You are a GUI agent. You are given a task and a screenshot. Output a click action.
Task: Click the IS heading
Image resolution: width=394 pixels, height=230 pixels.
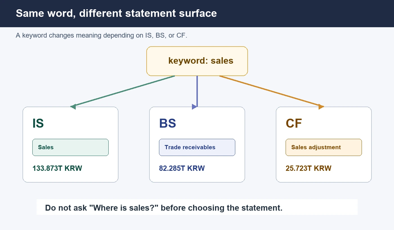[38, 123]
